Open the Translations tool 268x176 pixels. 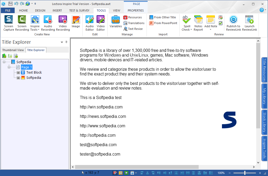tap(134, 23)
